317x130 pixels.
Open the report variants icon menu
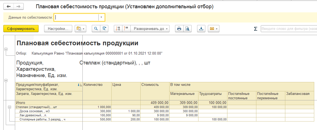(x=80, y=29)
